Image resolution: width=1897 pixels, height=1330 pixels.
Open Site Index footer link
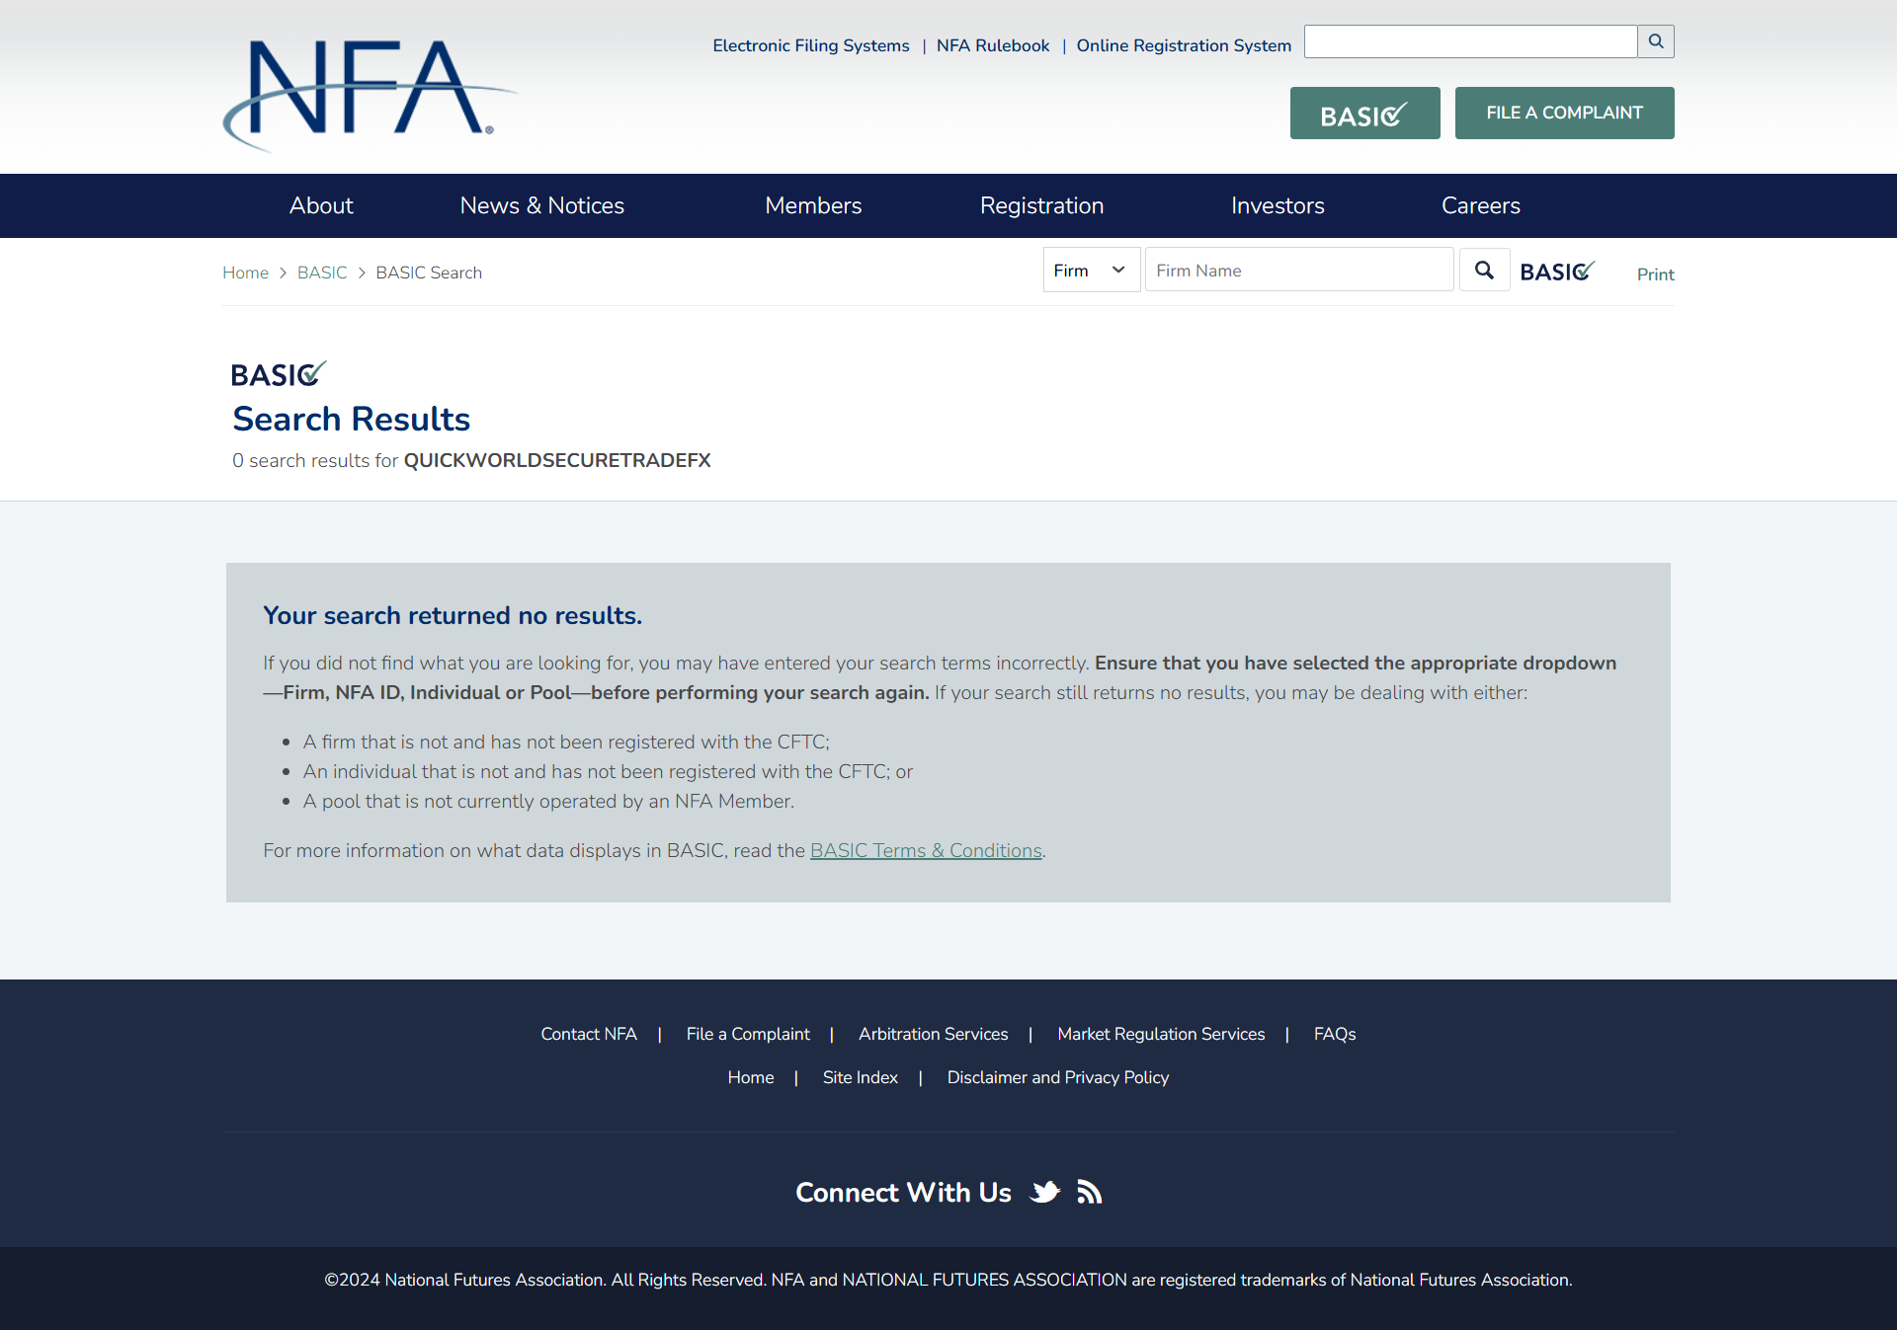click(860, 1077)
